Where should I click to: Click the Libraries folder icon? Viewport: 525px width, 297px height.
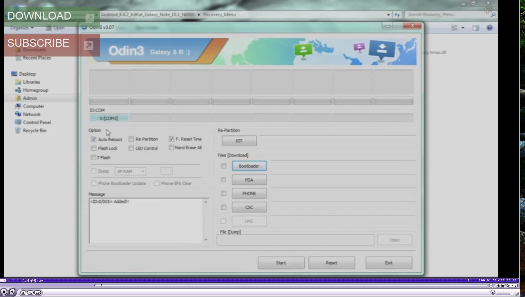[18, 82]
